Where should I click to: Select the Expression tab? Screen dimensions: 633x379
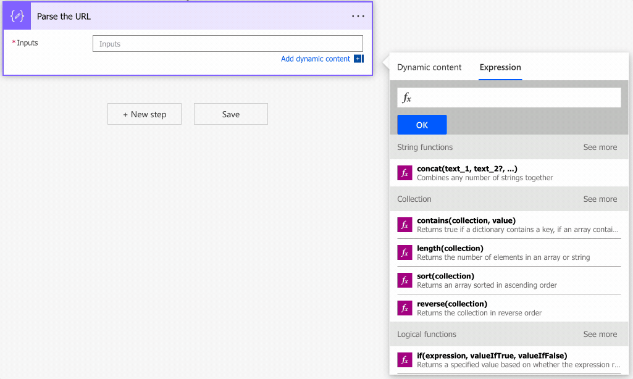pyautogui.click(x=500, y=67)
